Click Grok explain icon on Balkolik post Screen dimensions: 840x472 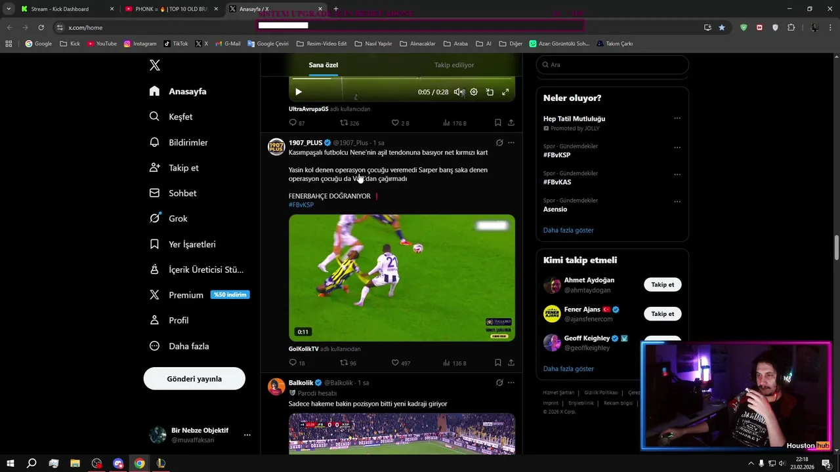click(x=499, y=382)
